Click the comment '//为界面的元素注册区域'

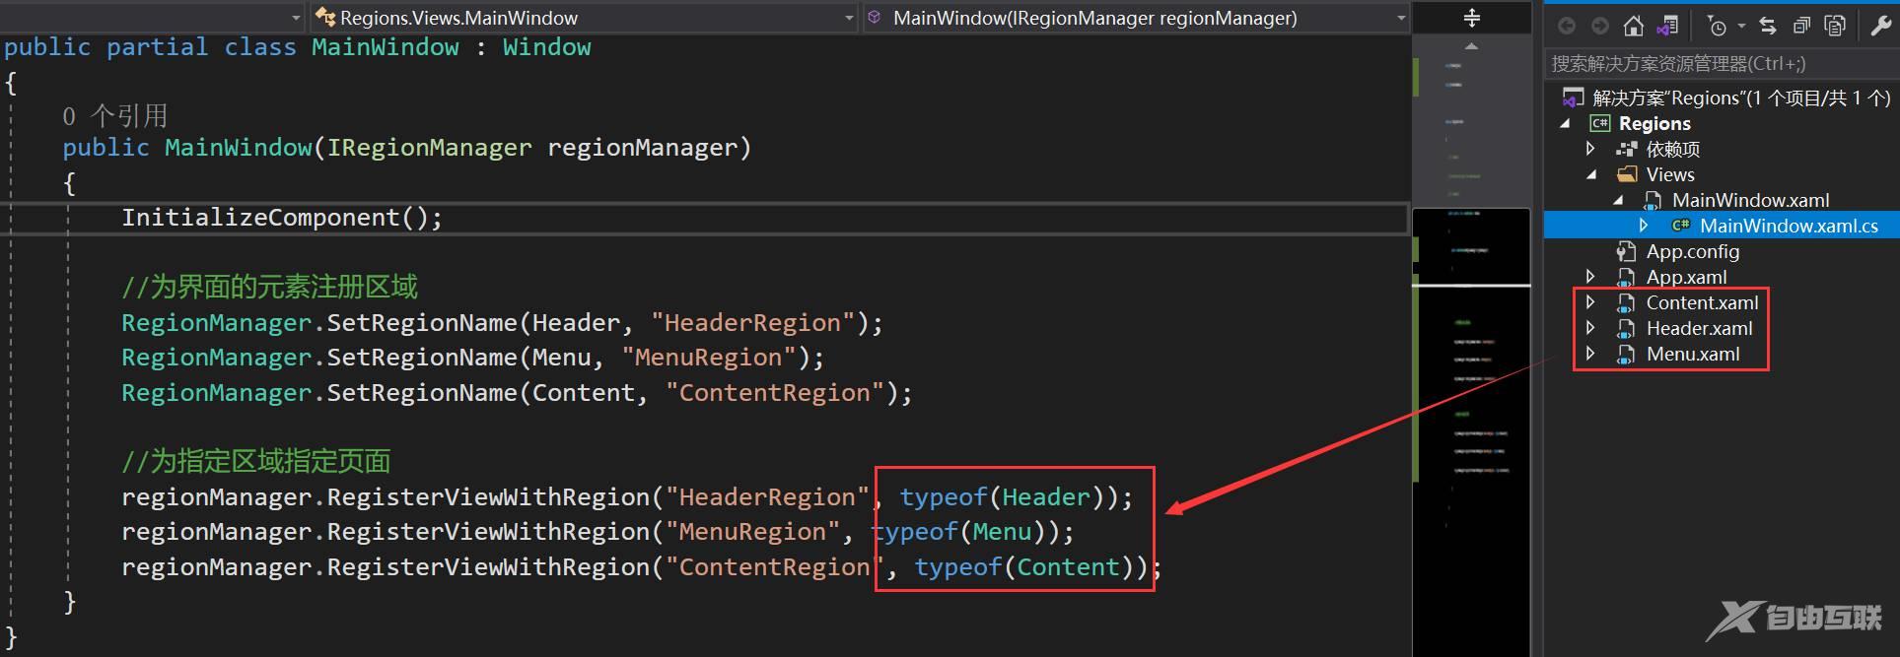point(269,288)
